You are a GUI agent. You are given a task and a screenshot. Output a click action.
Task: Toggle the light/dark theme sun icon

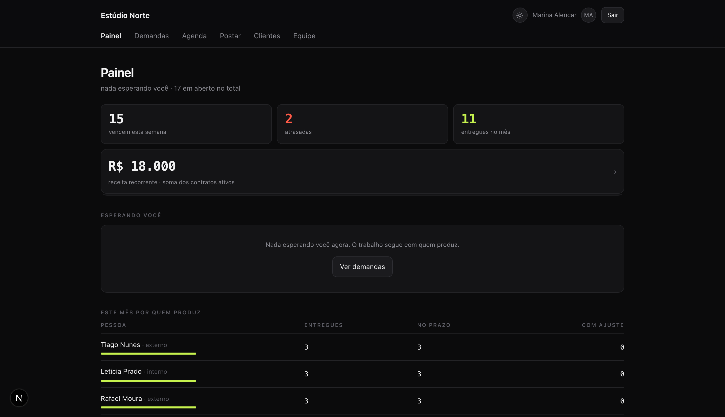(520, 15)
